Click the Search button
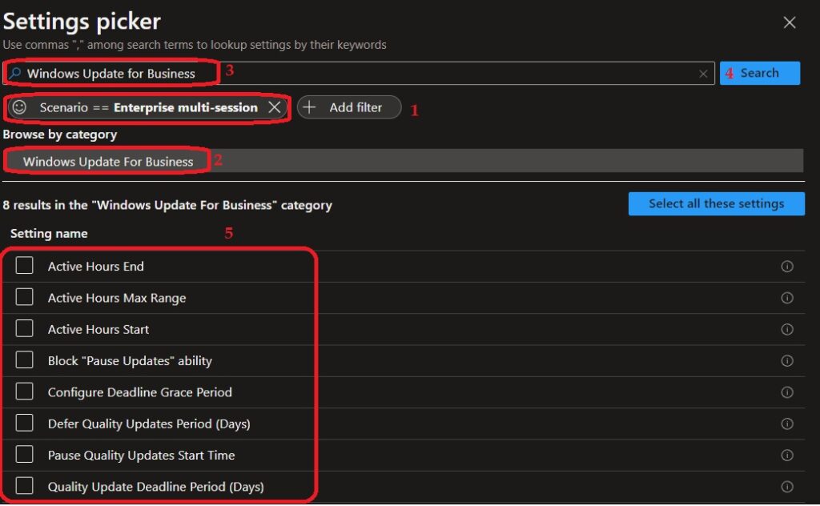This screenshot has width=820, height=506. click(x=759, y=73)
